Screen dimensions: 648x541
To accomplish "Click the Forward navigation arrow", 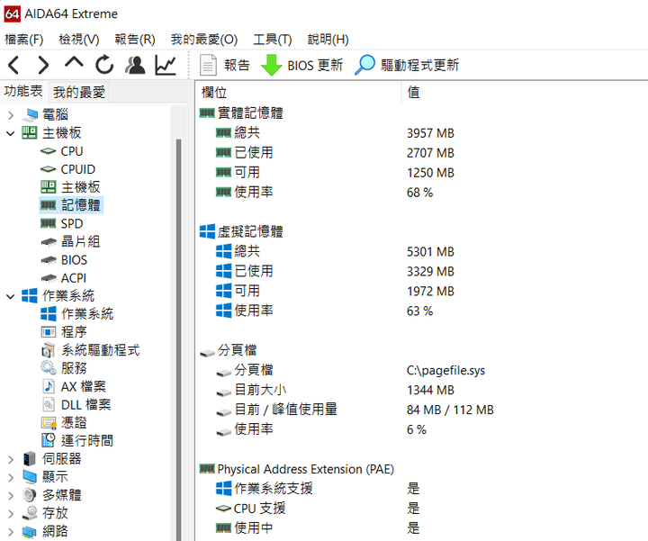I will coord(43,66).
